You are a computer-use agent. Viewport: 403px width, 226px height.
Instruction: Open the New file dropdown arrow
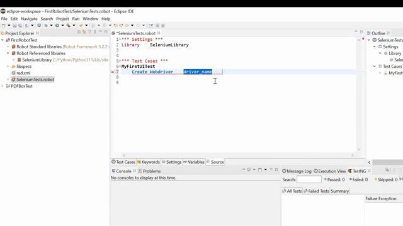[x=9, y=25]
